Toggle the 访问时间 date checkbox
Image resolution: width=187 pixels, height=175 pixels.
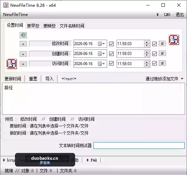coord(111,63)
